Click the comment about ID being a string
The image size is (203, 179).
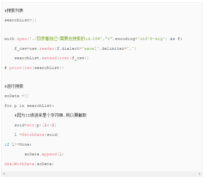coord(51,115)
